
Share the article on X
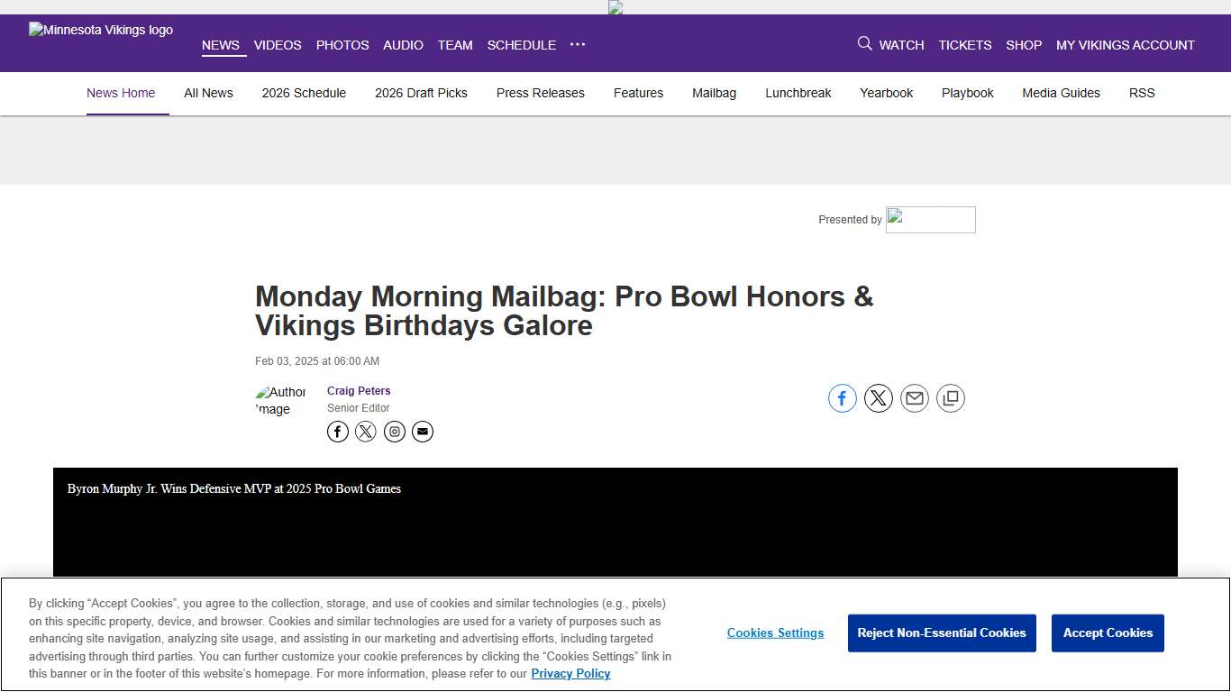pyautogui.click(x=879, y=397)
